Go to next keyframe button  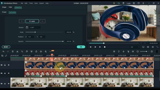pyautogui.click(x=42, y=21)
